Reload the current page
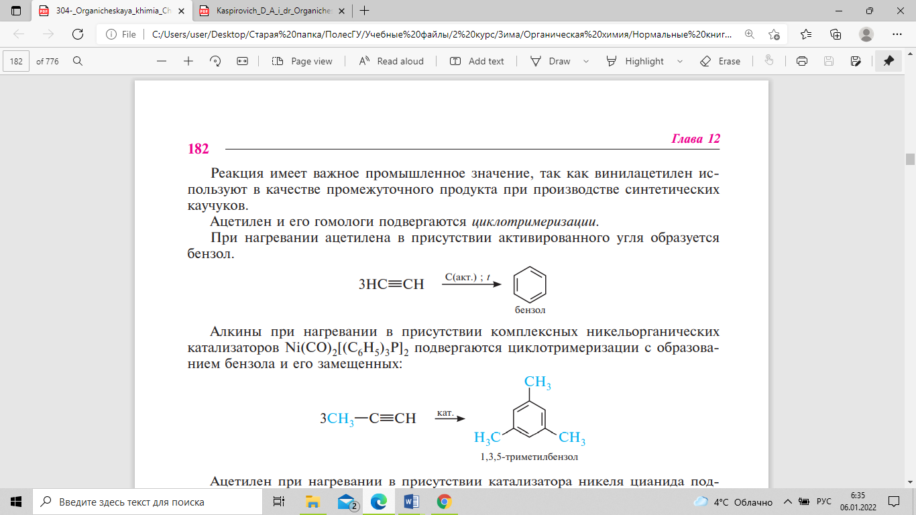 tap(78, 34)
